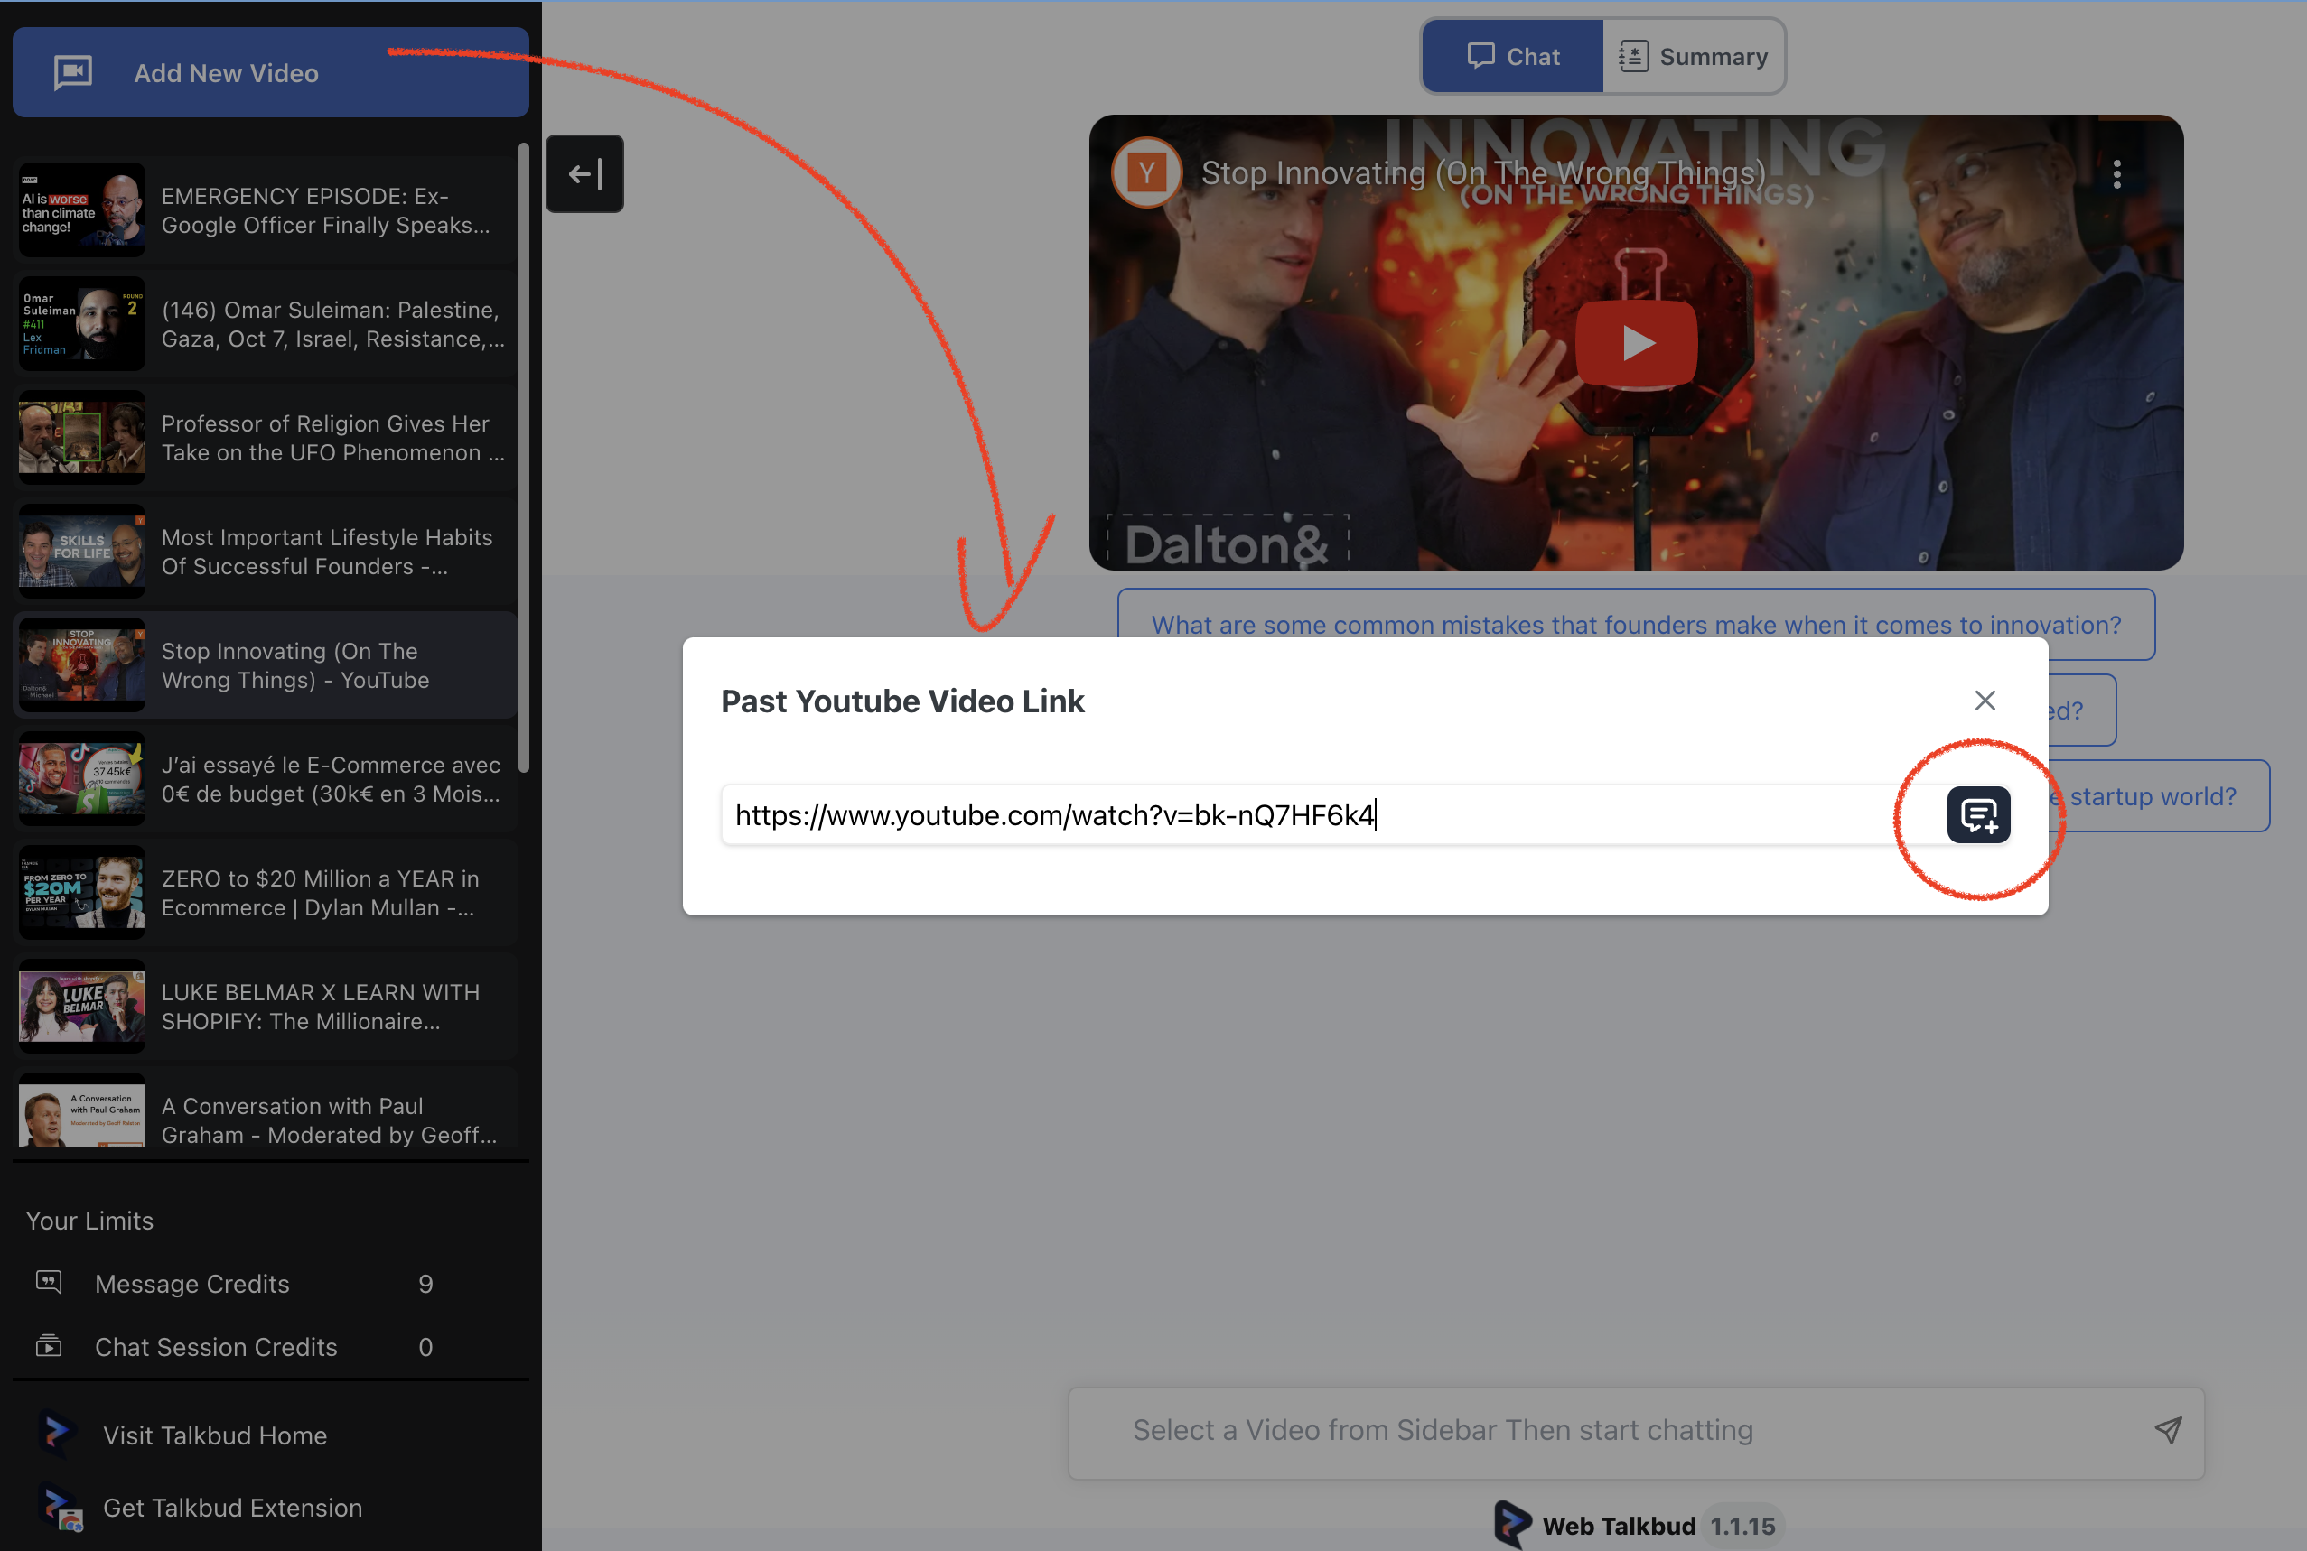Screen dimensions: 2307x1551
Task: Open Visit Talkbud Home link
Action: [215, 1435]
